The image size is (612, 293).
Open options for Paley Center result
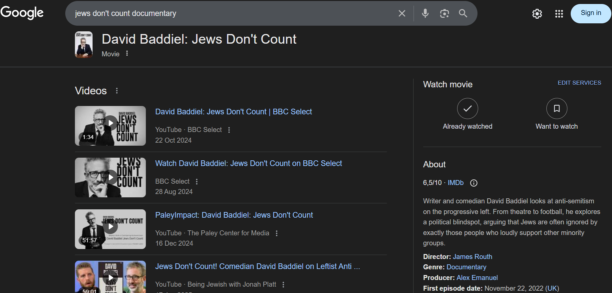click(x=277, y=233)
